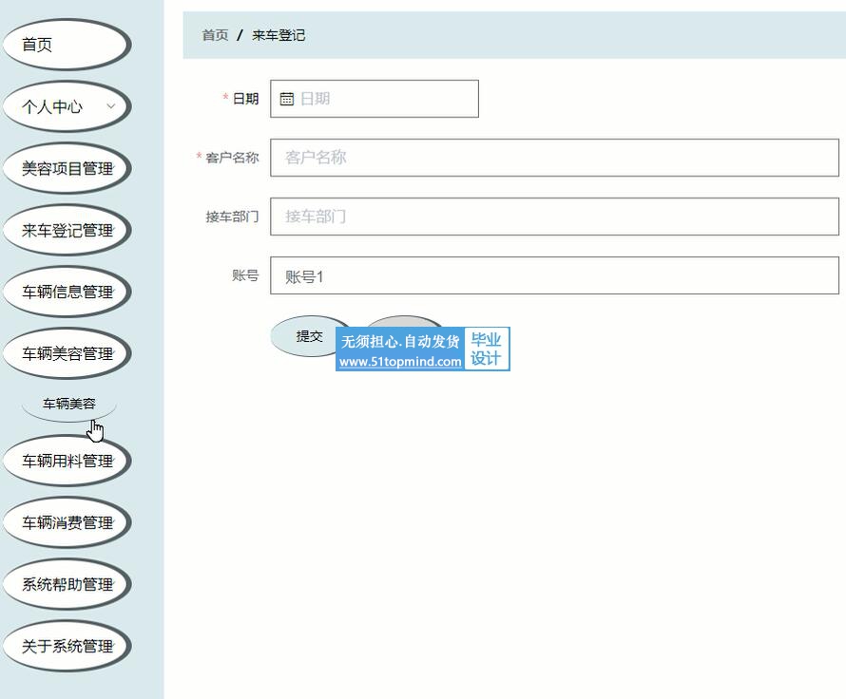Click the calendar icon in date field
846x699 pixels.
click(x=286, y=99)
